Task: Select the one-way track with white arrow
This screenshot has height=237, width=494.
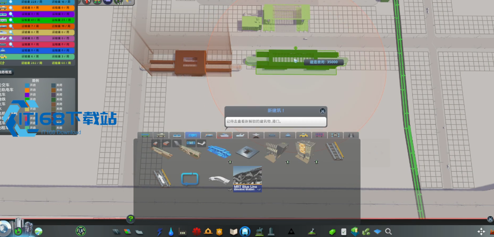Action: pos(161,179)
